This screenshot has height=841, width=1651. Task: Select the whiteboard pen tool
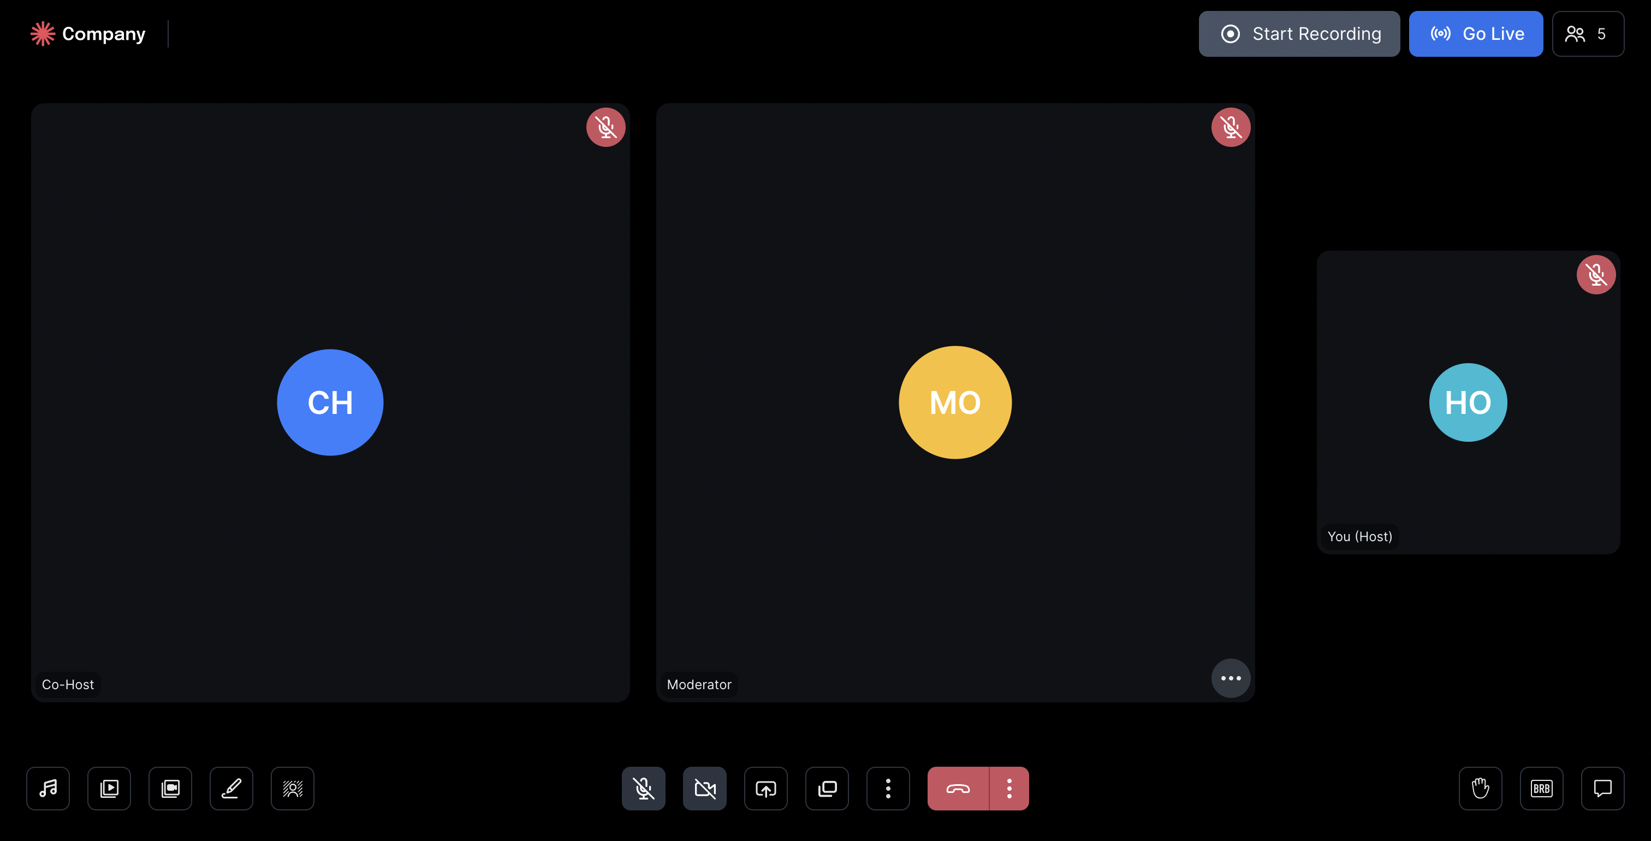click(231, 789)
